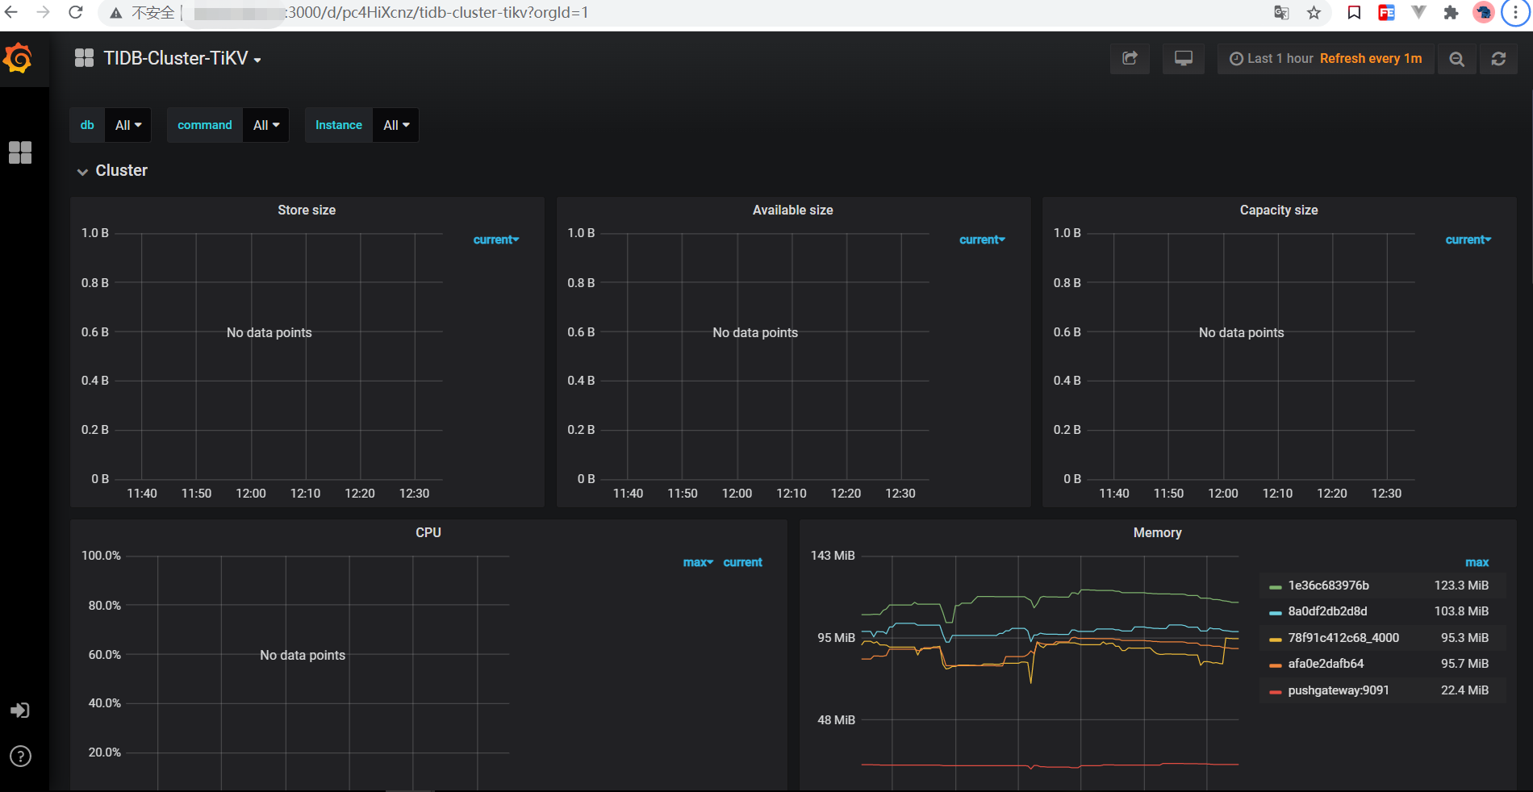Viewport: 1533px width, 792px height.
Task: Open the Help question mark icon
Action: point(20,757)
